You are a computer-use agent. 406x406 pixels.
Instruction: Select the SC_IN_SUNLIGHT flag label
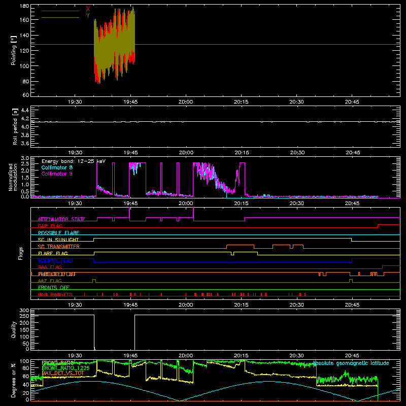point(58,240)
